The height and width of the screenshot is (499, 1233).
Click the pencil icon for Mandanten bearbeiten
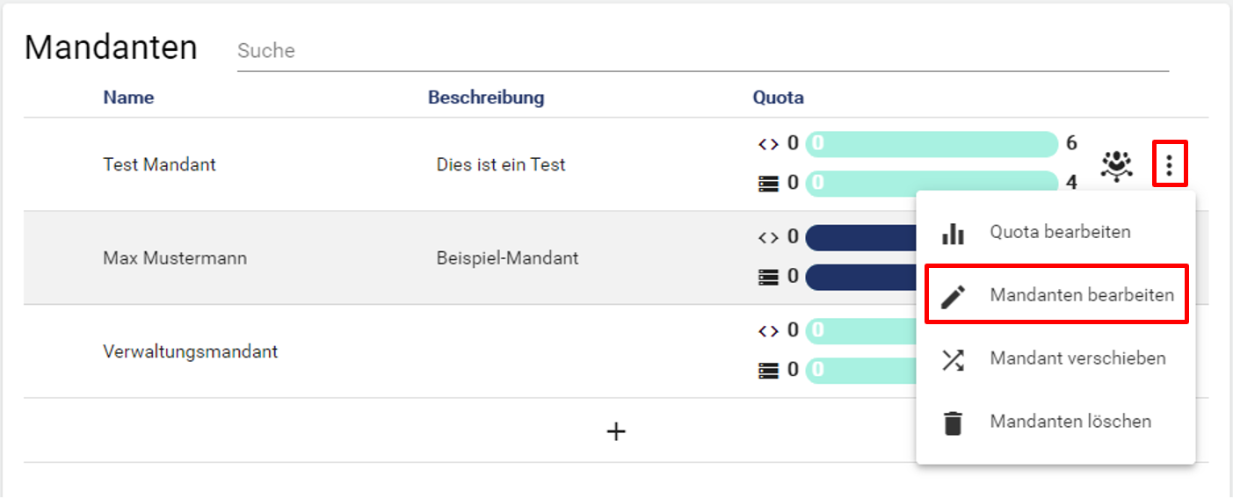[x=953, y=296]
